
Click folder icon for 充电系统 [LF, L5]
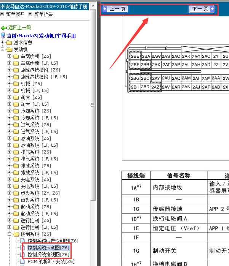click(x=16, y=186)
